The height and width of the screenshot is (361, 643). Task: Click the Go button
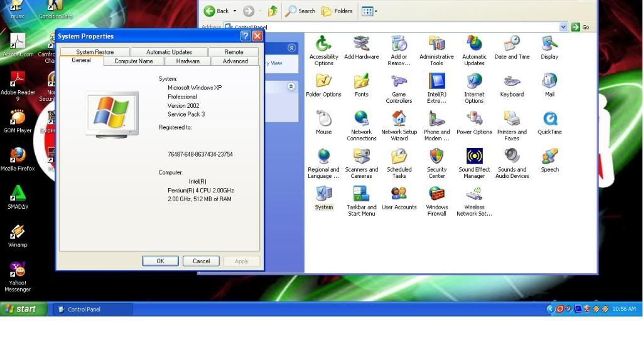click(580, 27)
